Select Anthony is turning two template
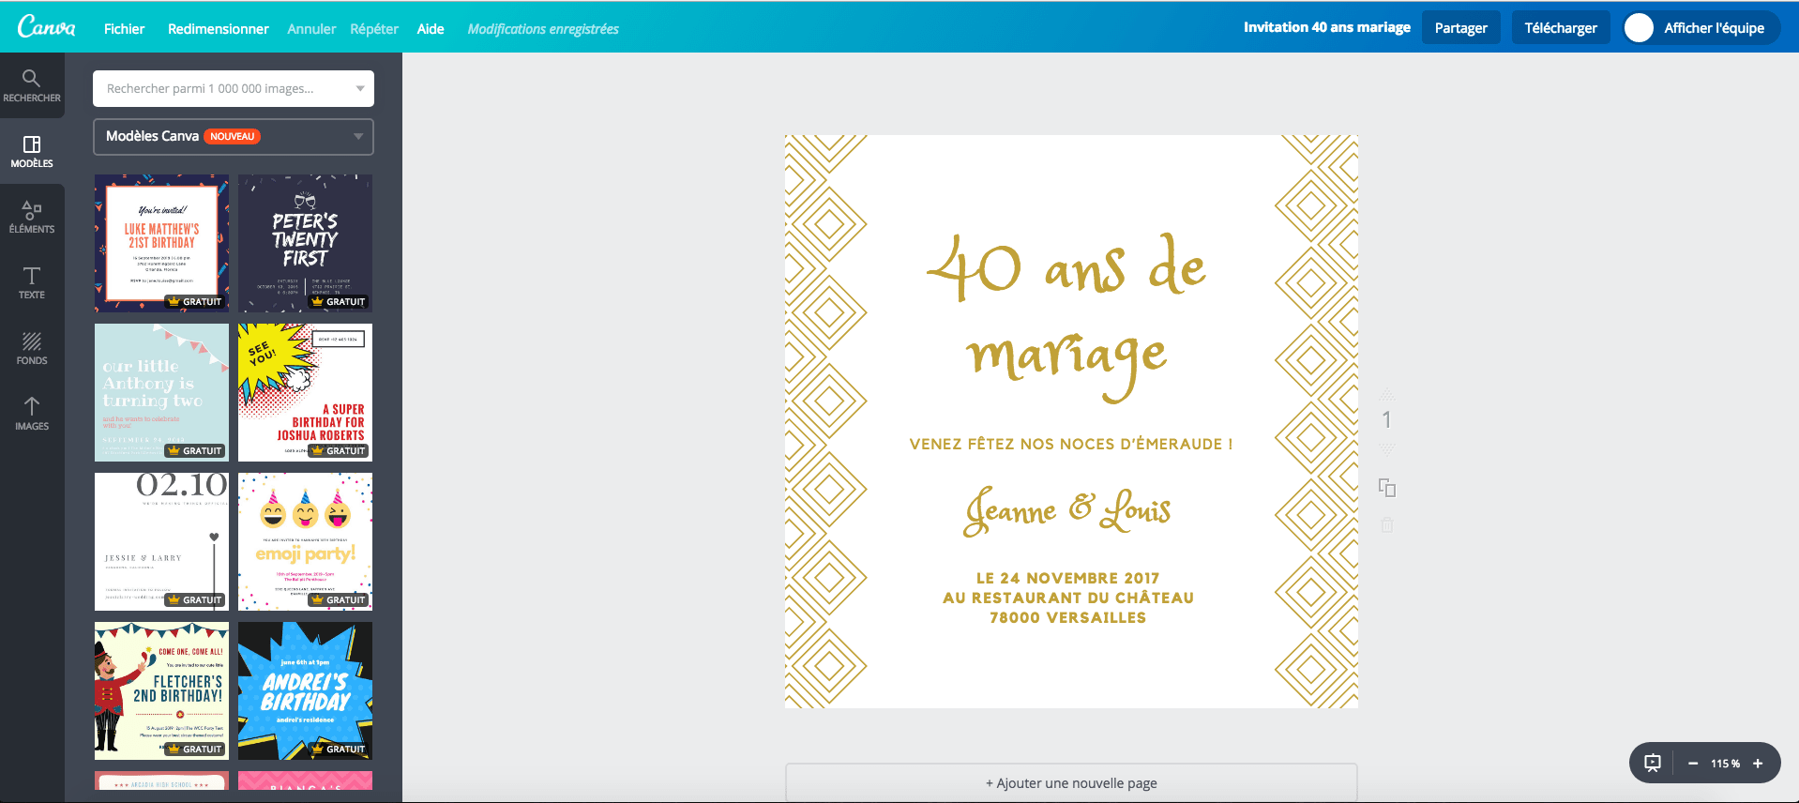1799x803 pixels. tap(161, 392)
